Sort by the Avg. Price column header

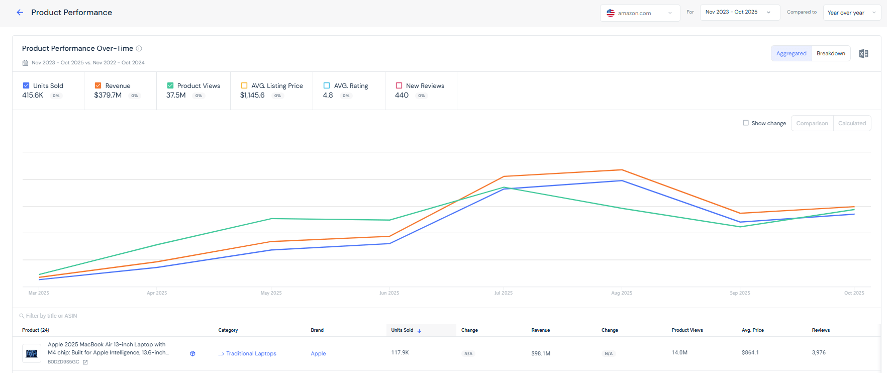point(752,330)
